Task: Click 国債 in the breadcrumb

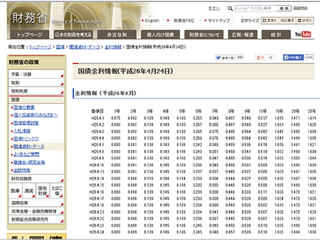Action: [x=60, y=47]
